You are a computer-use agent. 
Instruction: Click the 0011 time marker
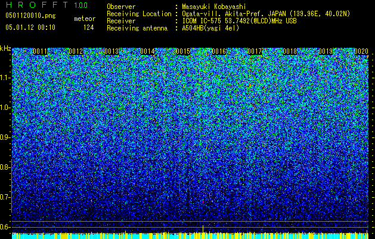tap(40, 51)
